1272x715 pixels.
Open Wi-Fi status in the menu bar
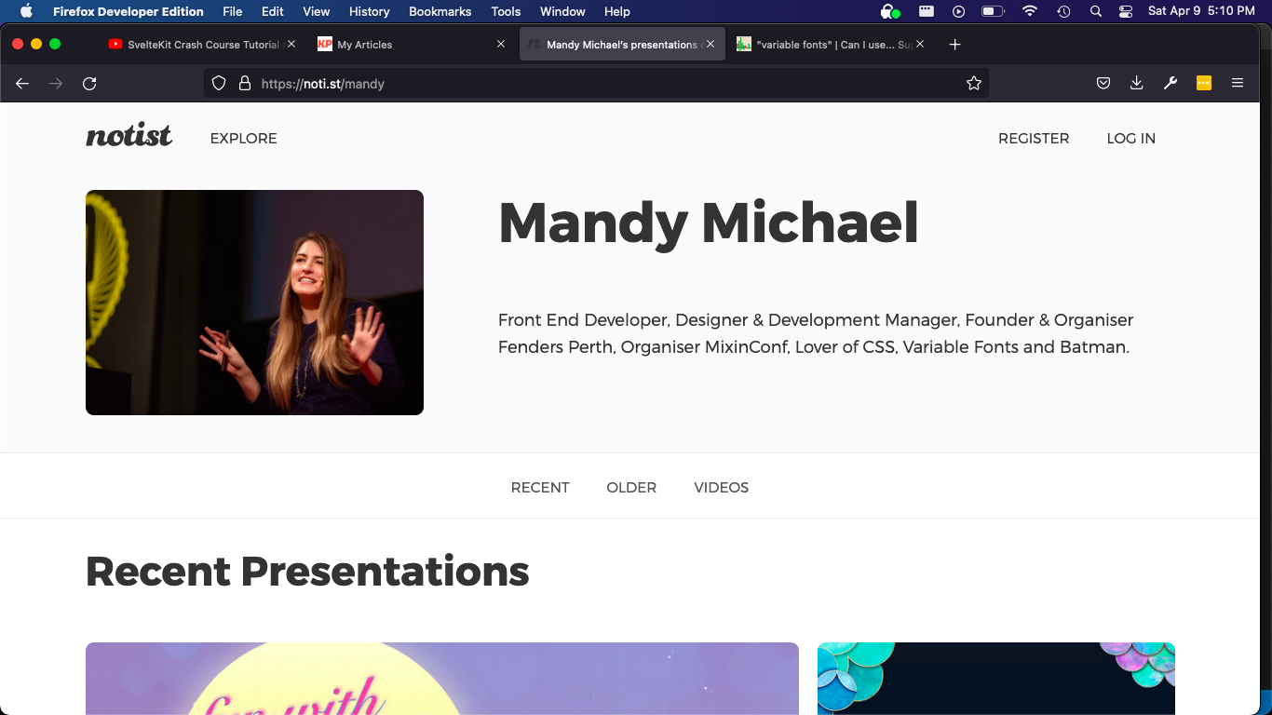click(1029, 11)
